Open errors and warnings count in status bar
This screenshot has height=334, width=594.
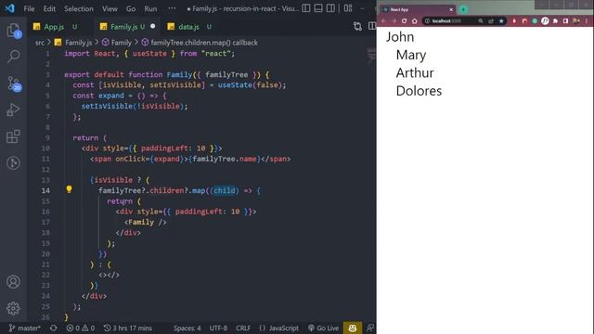[x=81, y=328]
